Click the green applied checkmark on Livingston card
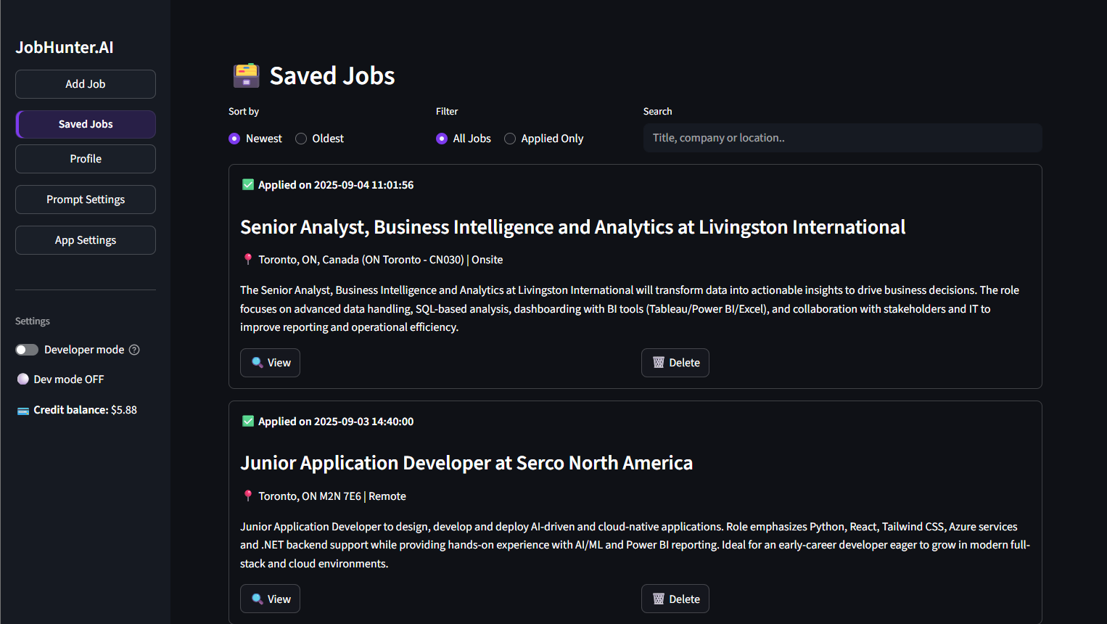The image size is (1107, 624). [248, 184]
